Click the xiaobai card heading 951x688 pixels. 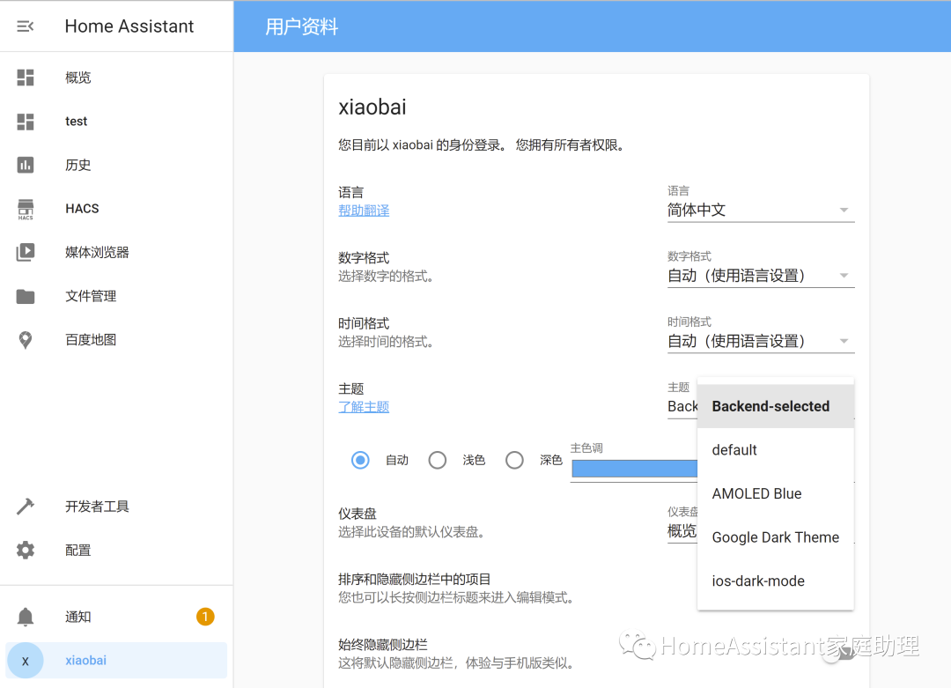pos(372,107)
